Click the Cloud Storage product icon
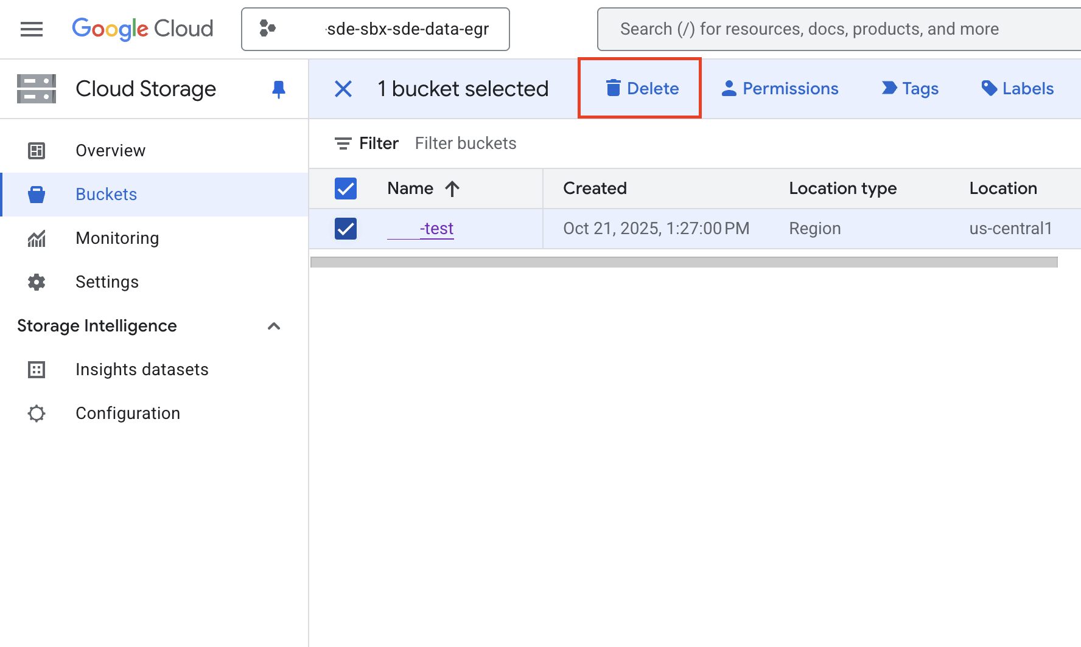 pos(37,89)
